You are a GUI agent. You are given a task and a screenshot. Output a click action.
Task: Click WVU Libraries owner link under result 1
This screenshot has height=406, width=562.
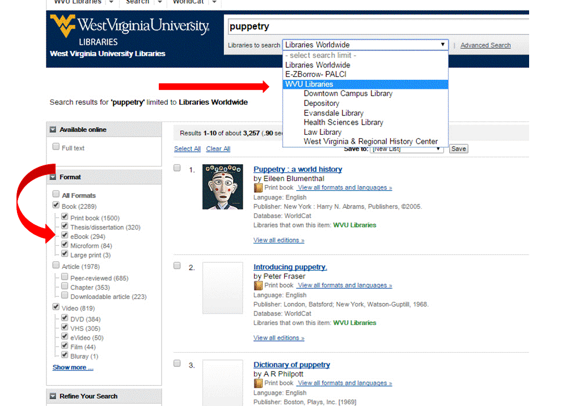pyautogui.click(x=354, y=225)
